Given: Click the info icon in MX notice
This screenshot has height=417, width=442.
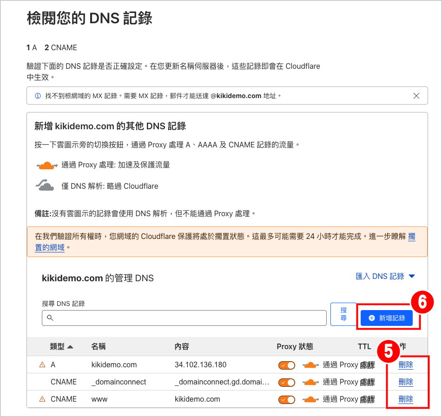Looking at the screenshot, I should tap(38, 96).
